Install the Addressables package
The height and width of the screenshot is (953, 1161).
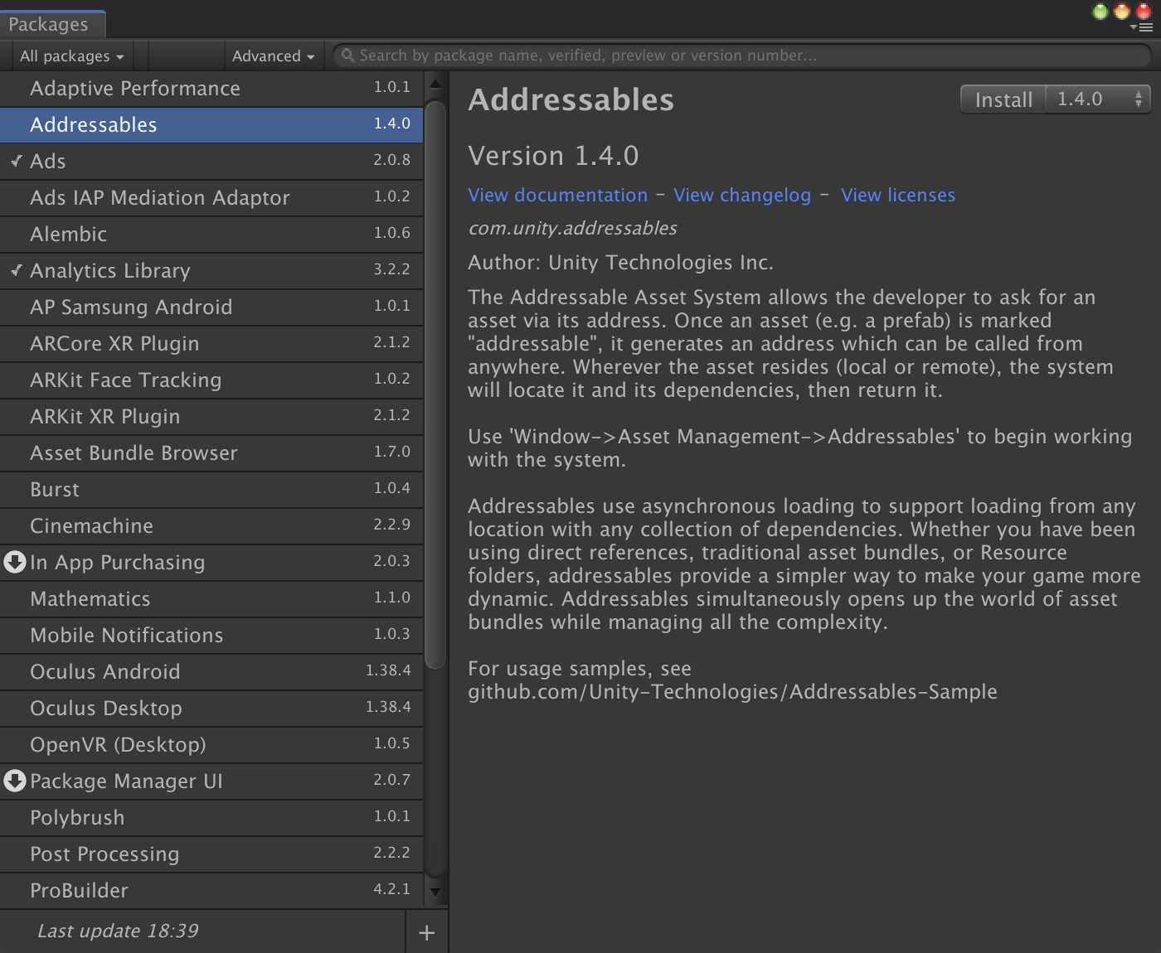tap(1003, 99)
